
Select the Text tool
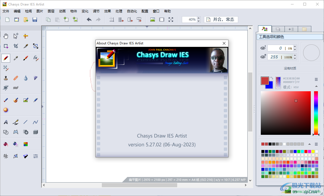(6, 122)
